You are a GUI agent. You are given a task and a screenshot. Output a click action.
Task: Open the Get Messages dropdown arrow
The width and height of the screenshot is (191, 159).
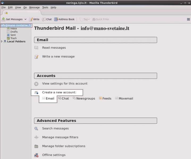[x=25, y=19]
